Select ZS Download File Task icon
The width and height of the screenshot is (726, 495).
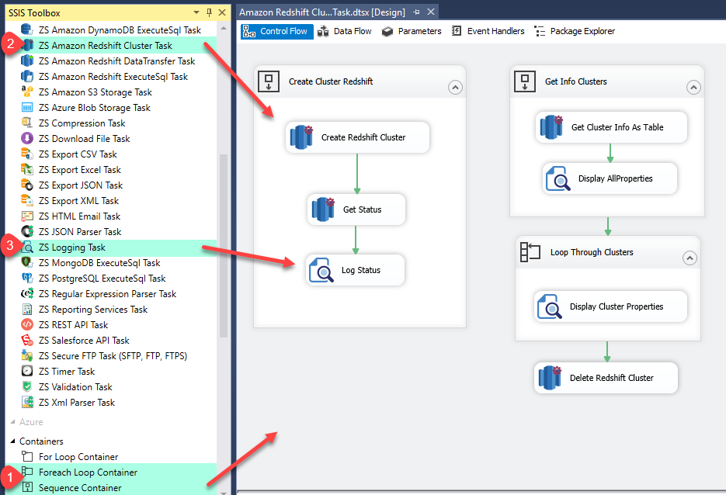(x=27, y=138)
